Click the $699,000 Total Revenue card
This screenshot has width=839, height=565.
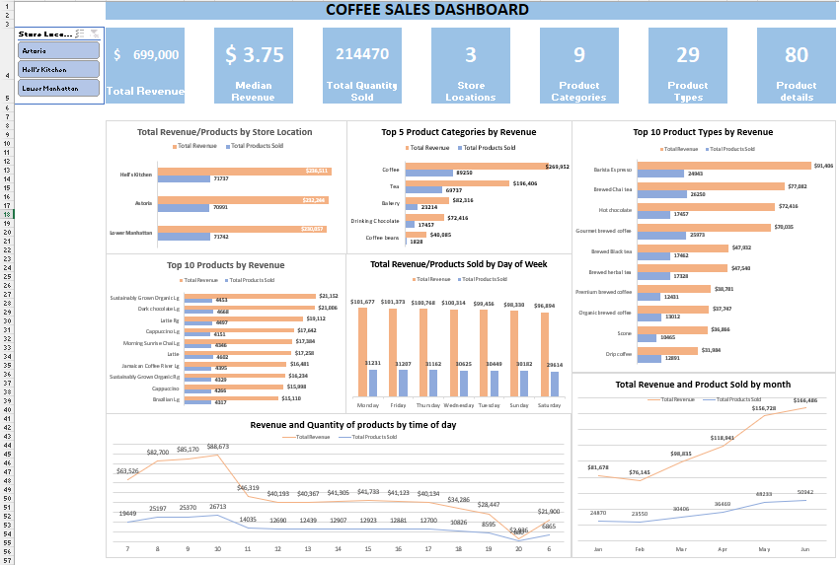click(x=145, y=65)
